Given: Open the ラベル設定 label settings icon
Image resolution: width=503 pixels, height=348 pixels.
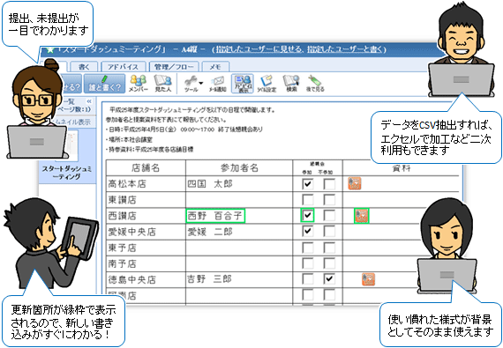Looking at the screenshot, I should tap(267, 84).
